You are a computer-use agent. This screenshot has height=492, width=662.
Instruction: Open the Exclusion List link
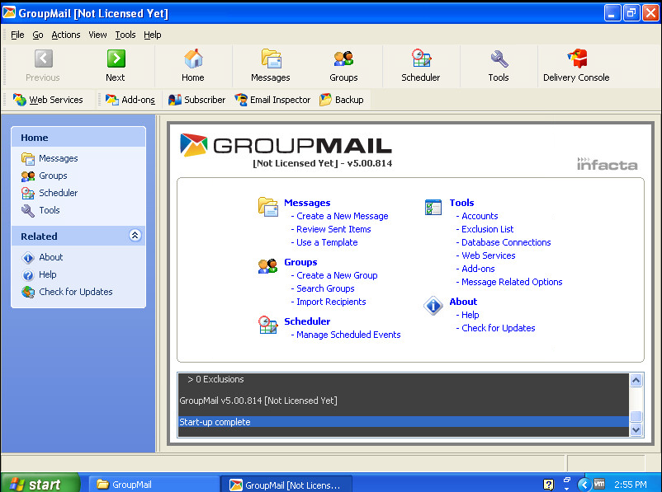point(487,229)
